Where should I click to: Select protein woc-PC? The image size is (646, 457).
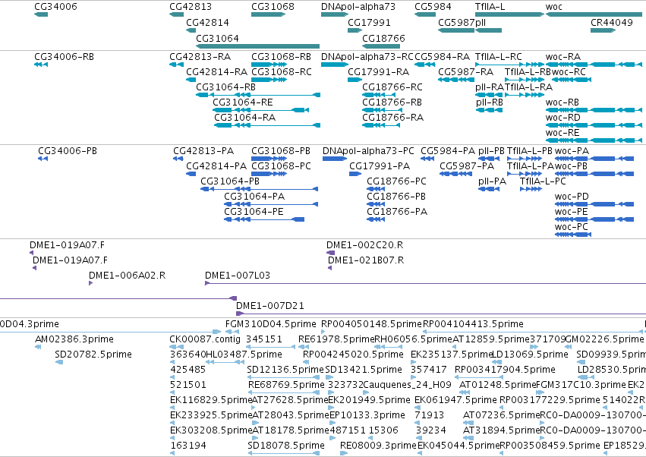point(572,227)
